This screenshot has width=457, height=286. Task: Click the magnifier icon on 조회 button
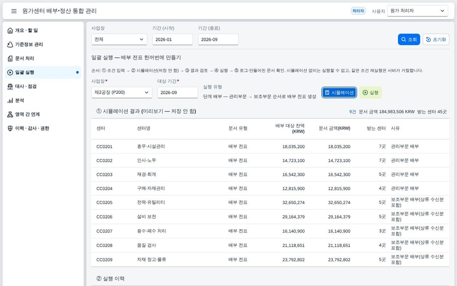(x=404, y=40)
